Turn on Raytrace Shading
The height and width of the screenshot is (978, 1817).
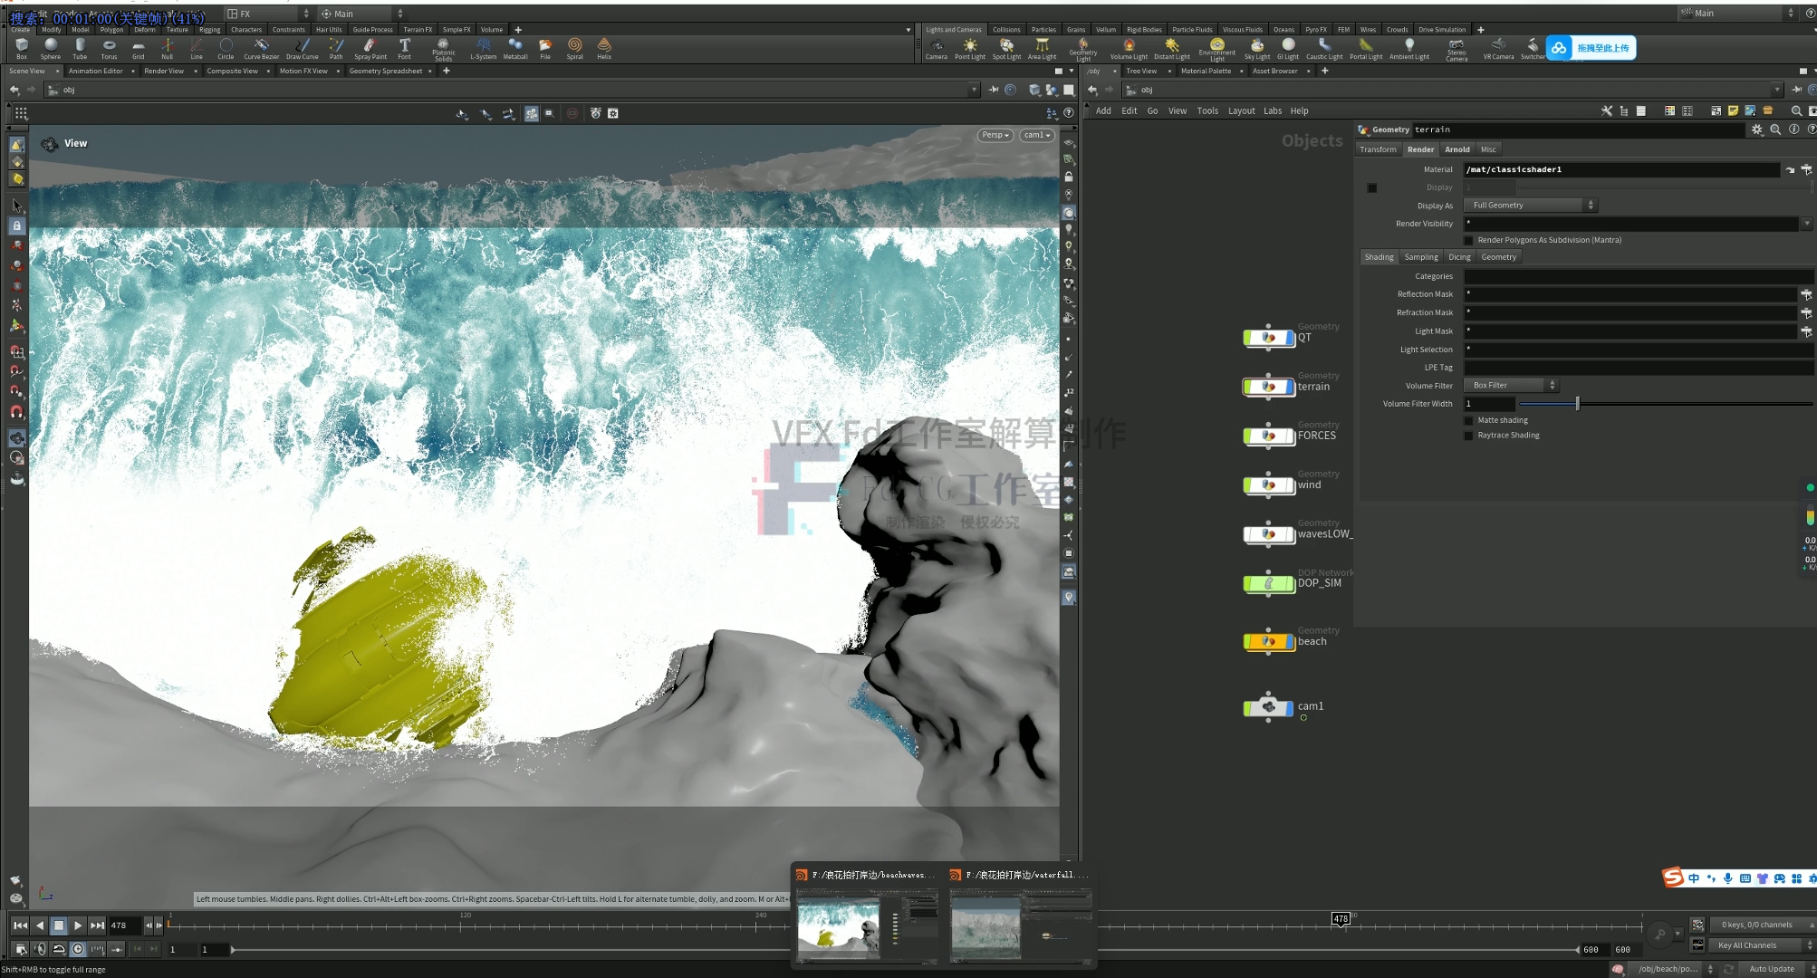(x=1468, y=436)
